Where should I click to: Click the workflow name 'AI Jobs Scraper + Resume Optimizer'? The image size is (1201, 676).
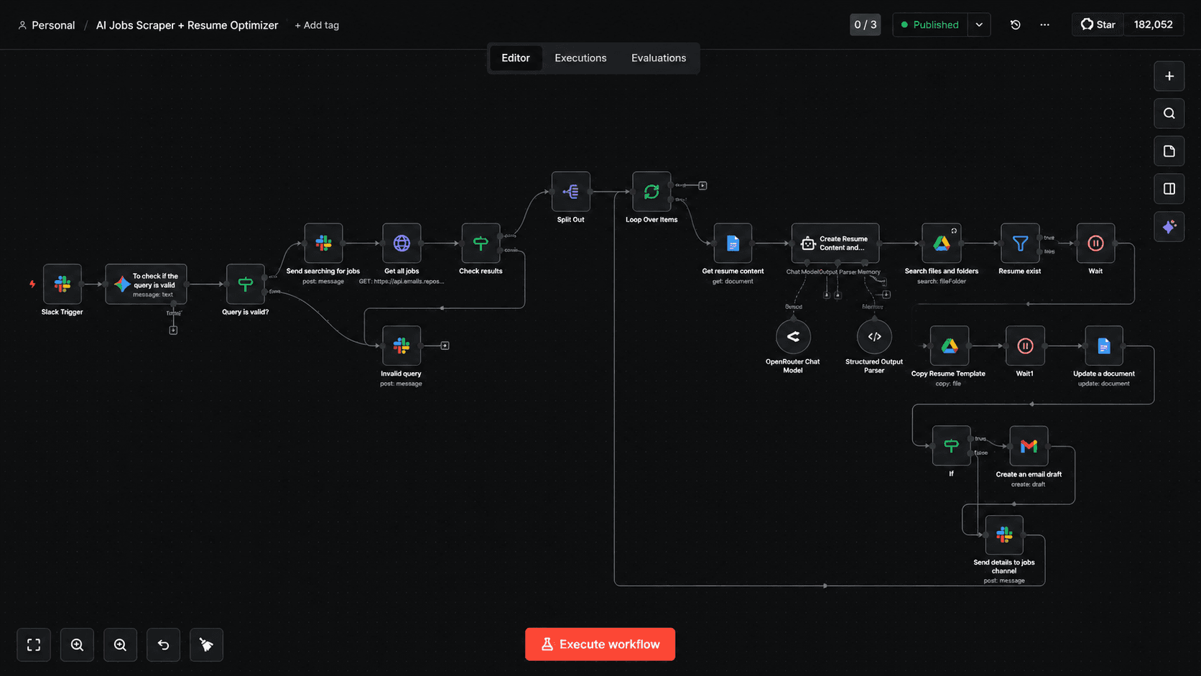click(187, 25)
